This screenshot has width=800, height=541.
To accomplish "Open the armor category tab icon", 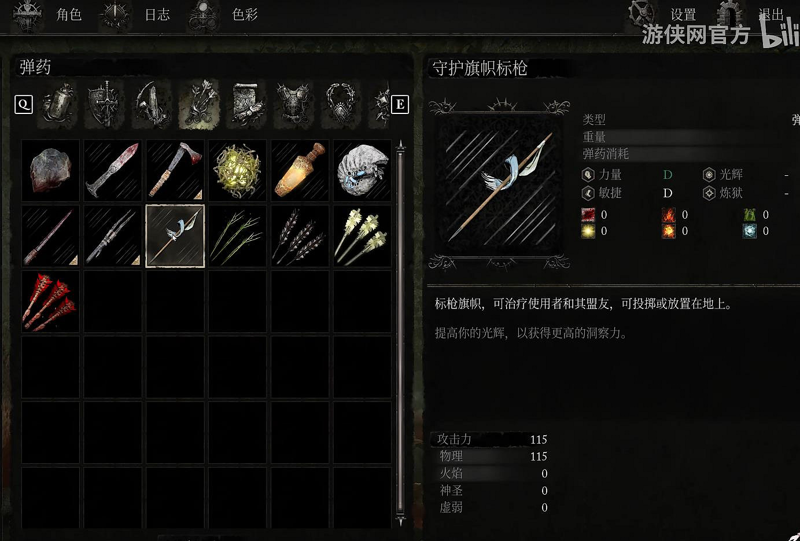I will 294,105.
